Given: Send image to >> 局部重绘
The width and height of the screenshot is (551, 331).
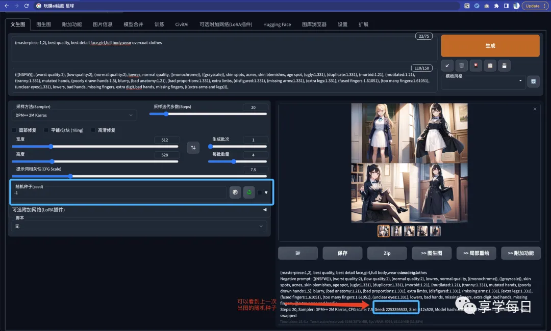Looking at the screenshot, I should (476, 253).
